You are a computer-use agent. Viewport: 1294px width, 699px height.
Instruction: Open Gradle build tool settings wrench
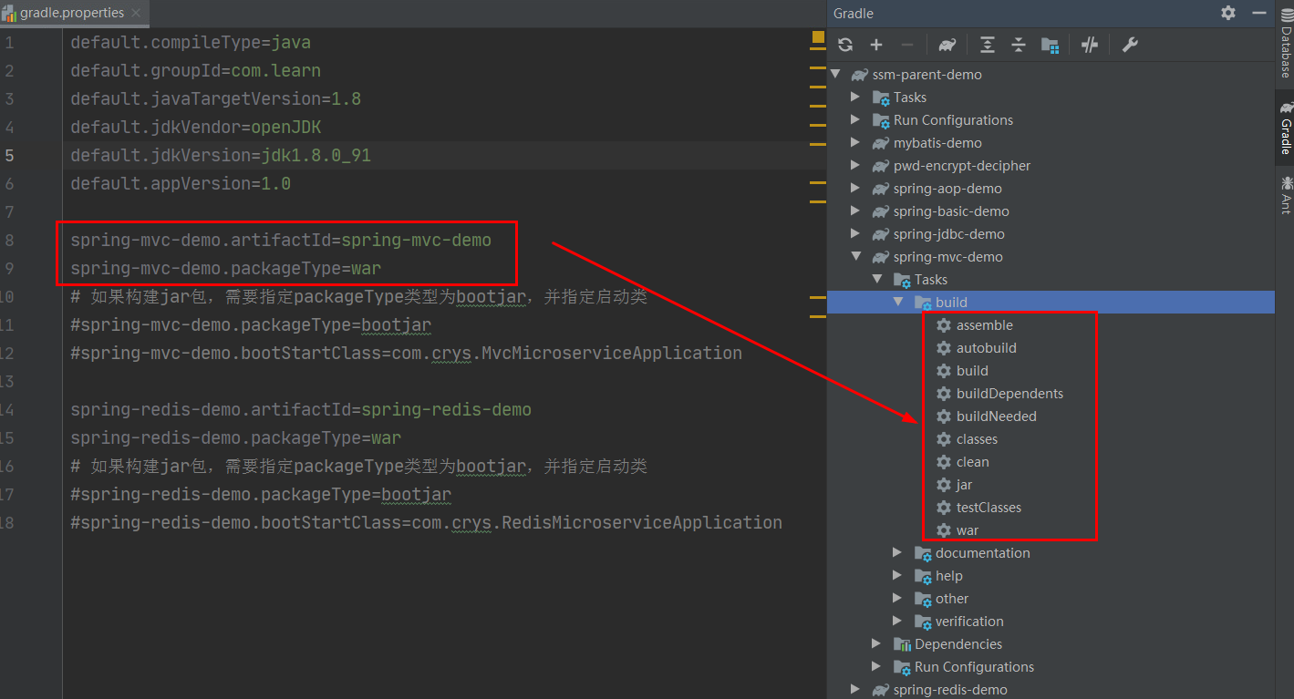(x=1130, y=45)
